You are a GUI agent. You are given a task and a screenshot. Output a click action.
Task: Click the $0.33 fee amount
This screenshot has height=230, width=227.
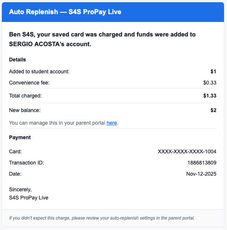point(210,83)
